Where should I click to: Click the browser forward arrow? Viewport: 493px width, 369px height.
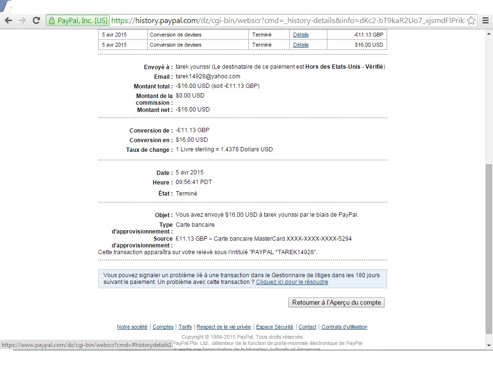pos(22,20)
